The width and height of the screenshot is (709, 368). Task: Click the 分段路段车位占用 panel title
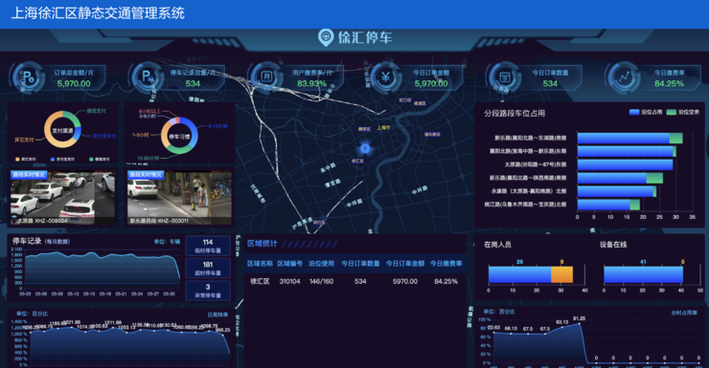point(515,113)
